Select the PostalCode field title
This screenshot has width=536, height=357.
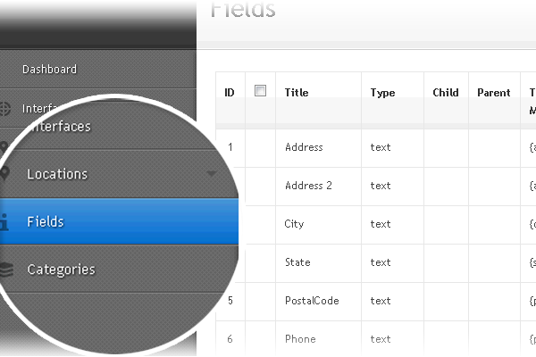click(312, 301)
